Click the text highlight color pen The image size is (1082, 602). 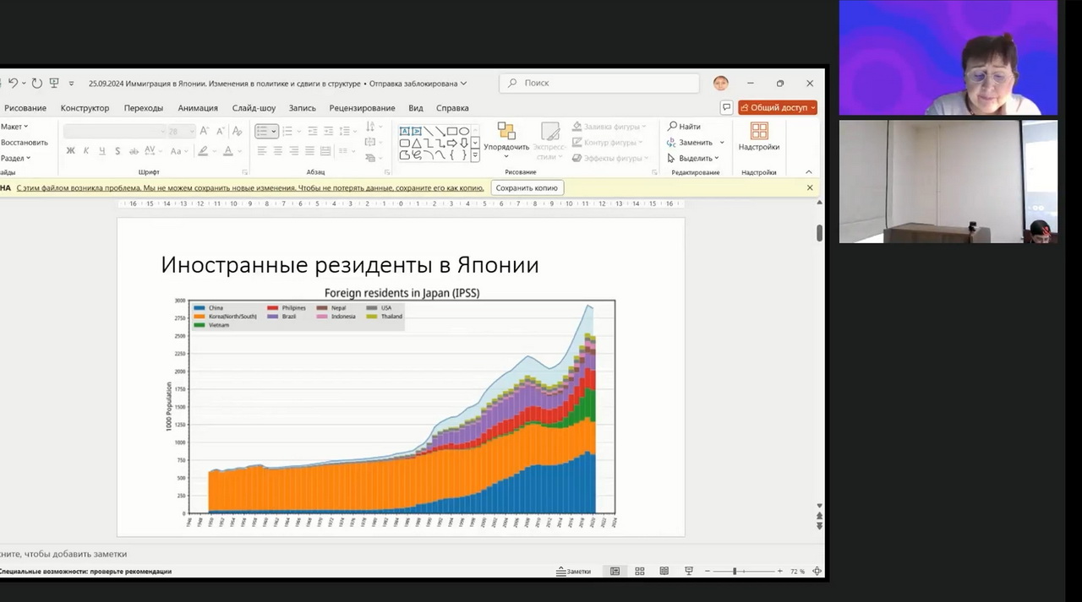[x=203, y=151]
